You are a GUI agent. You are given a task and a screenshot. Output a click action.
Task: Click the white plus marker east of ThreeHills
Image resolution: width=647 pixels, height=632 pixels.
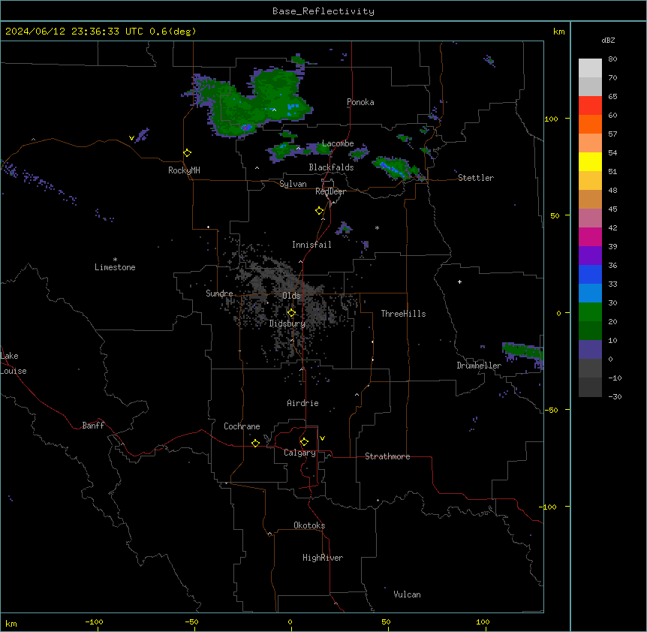tap(459, 281)
